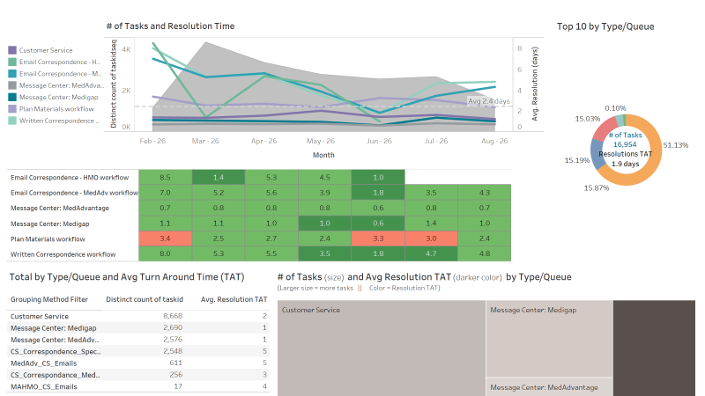Screen dimensions: 705x396
Task: Click the Plan Materials workflow legend swatch
Action: (x=12, y=108)
